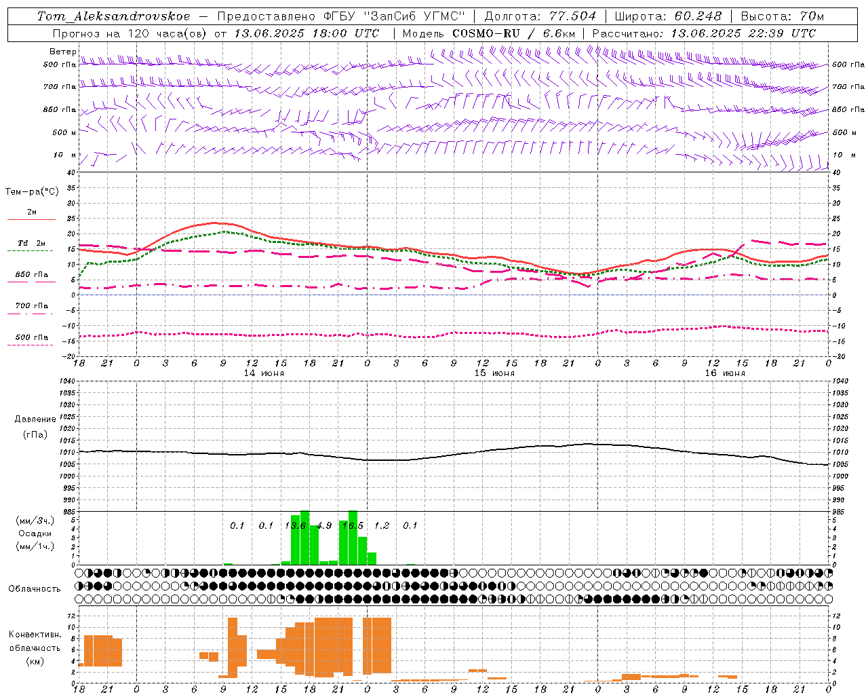Viewport: 868px width, 695px height.
Task: Click the Td 2м dew point legend entry
Action: click(32, 243)
